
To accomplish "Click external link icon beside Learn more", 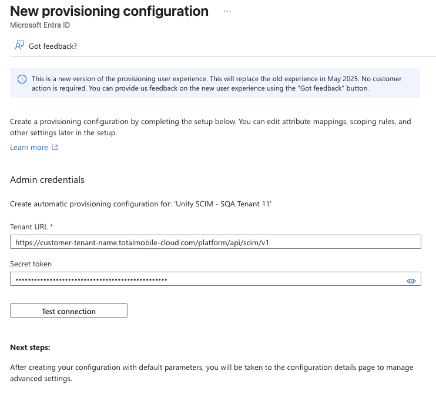I will click(55, 148).
